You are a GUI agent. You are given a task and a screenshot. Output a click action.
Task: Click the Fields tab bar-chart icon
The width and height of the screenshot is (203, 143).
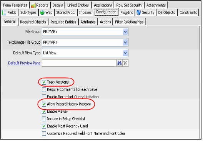[x=4, y=13]
